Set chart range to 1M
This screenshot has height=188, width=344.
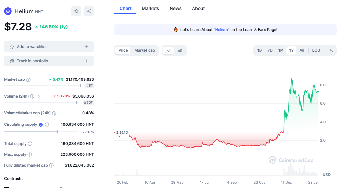point(281,50)
